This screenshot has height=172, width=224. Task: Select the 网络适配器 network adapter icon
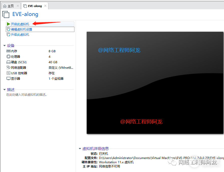tap(9, 67)
